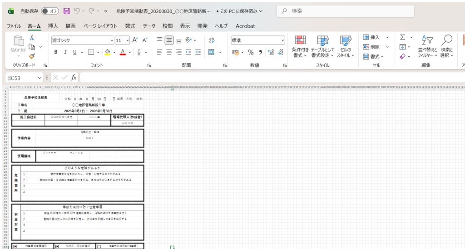
Task: Click the Decrease Decimal icon
Action: click(x=281, y=52)
